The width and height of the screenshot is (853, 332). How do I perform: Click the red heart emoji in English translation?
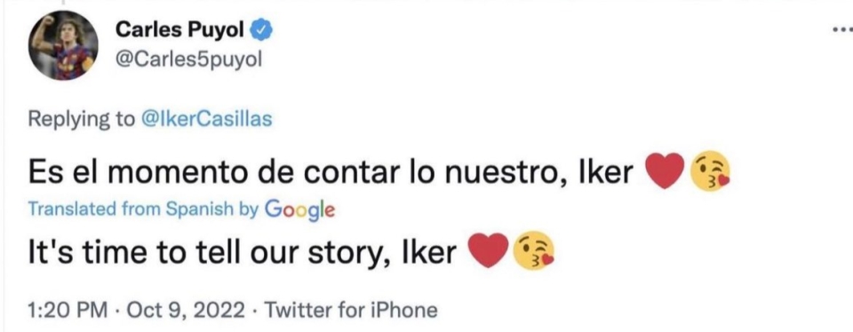tap(489, 250)
